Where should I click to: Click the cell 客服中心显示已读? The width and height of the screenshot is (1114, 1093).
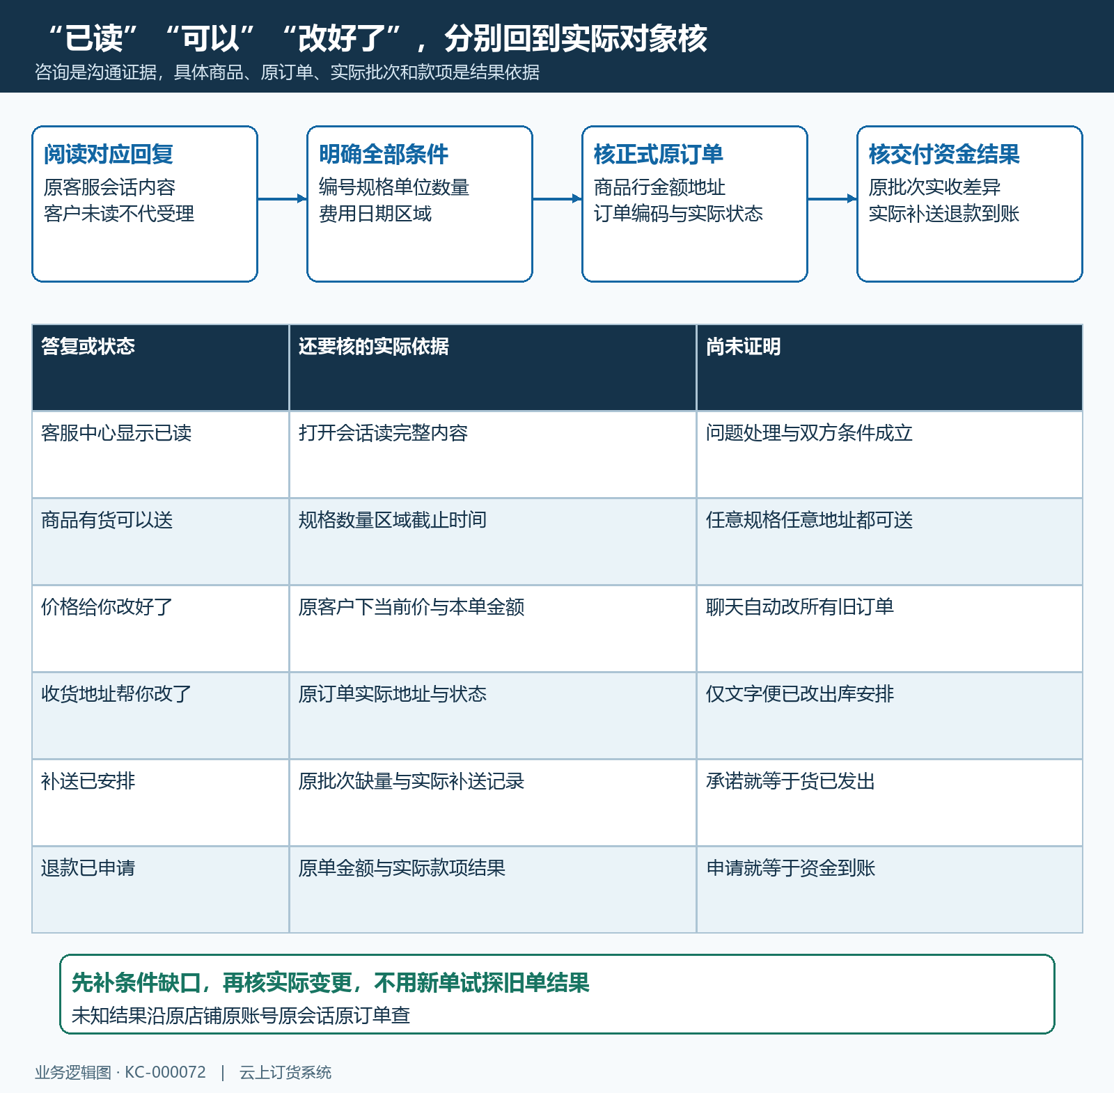[161, 455]
